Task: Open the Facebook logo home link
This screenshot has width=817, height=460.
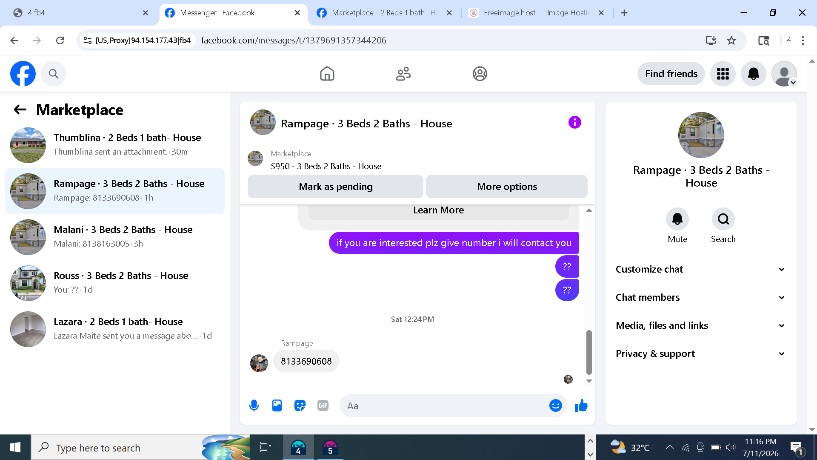Action: click(23, 74)
